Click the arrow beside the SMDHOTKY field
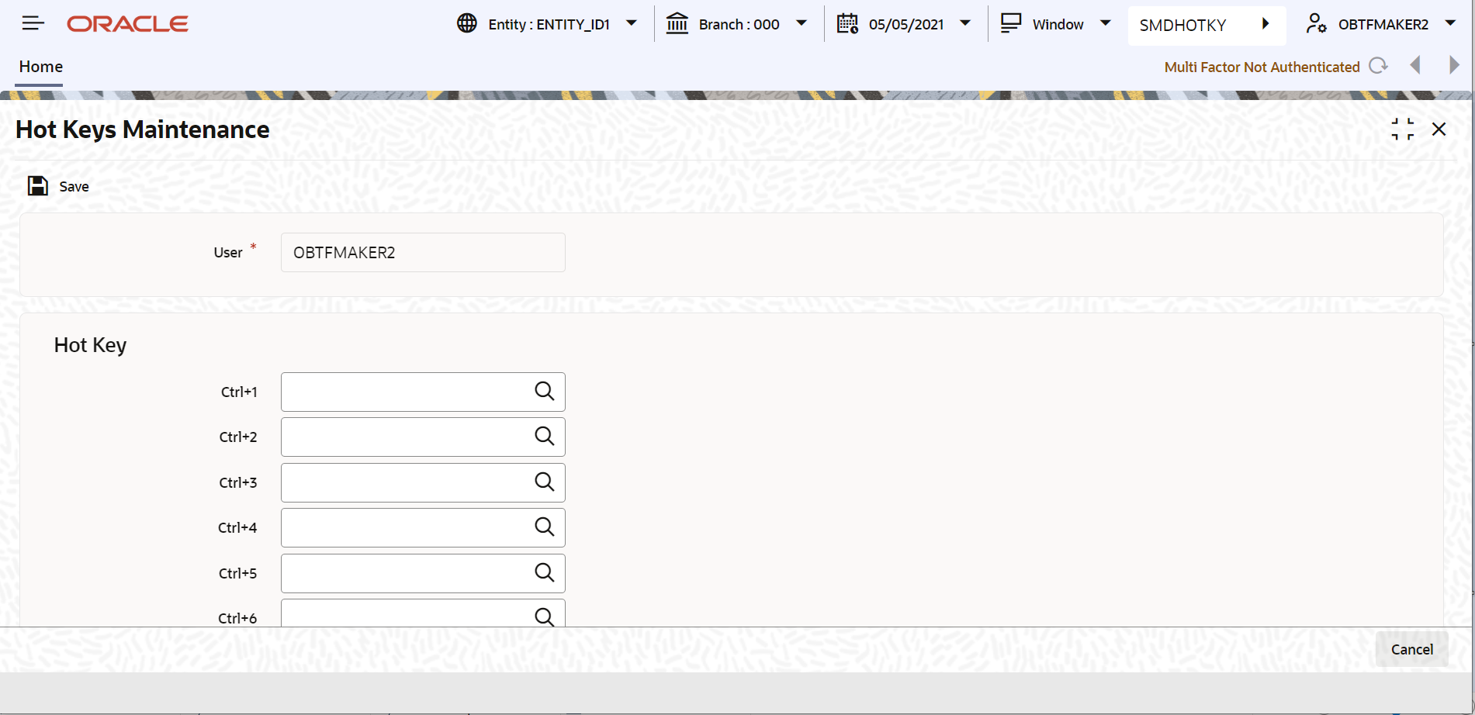The image size is (1475, 715). (x=1266, y=23)
